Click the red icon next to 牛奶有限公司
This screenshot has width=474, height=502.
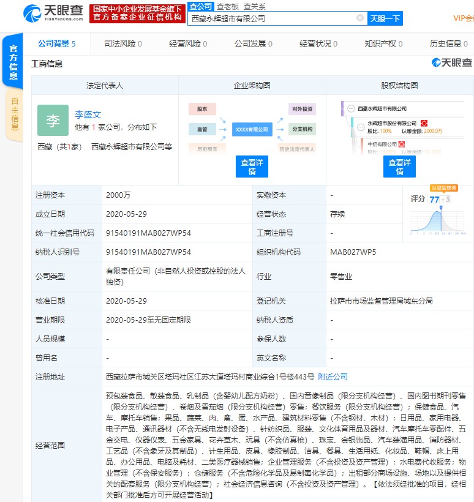(x=402, y=144)
